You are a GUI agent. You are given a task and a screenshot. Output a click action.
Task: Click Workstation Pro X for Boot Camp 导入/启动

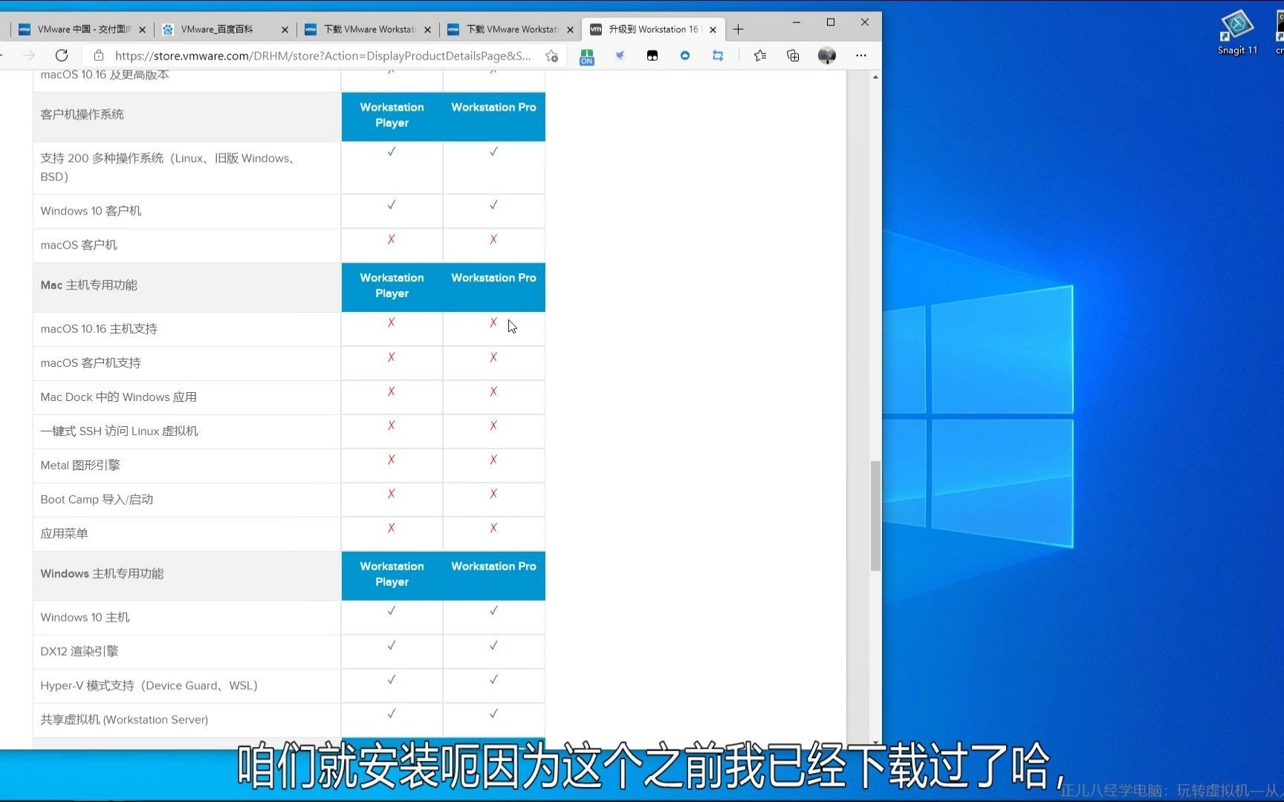pos(493,494)
